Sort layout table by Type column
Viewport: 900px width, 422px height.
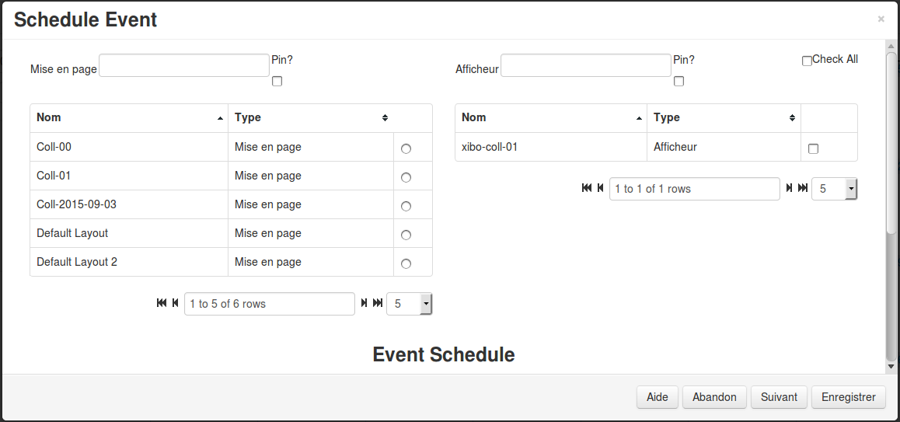click(x=311, y=117)
